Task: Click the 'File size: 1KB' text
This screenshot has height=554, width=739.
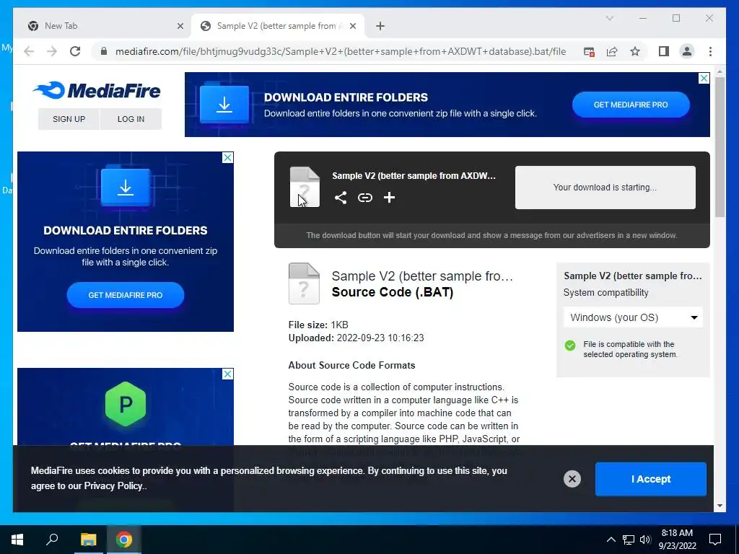Action: click(x=318, y=325)
